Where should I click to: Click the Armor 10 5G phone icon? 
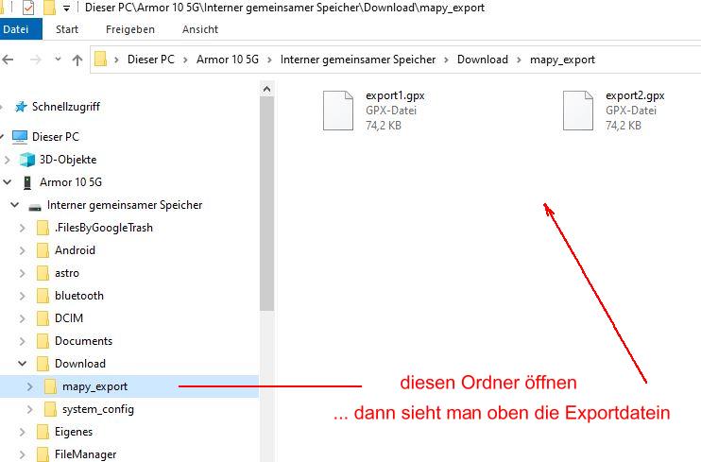click(26, 182)
